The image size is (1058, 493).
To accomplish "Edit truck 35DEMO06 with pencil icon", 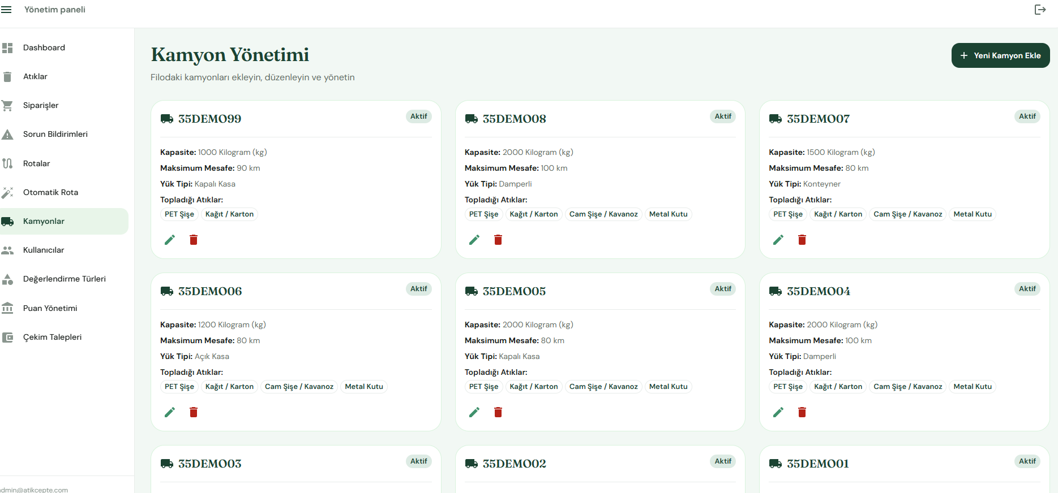I will point(170,412).
